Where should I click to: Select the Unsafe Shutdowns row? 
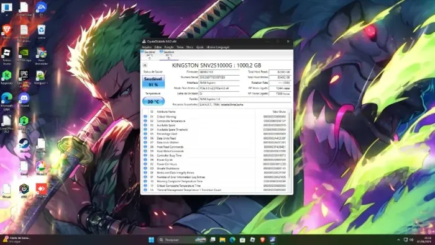(215, 168)
